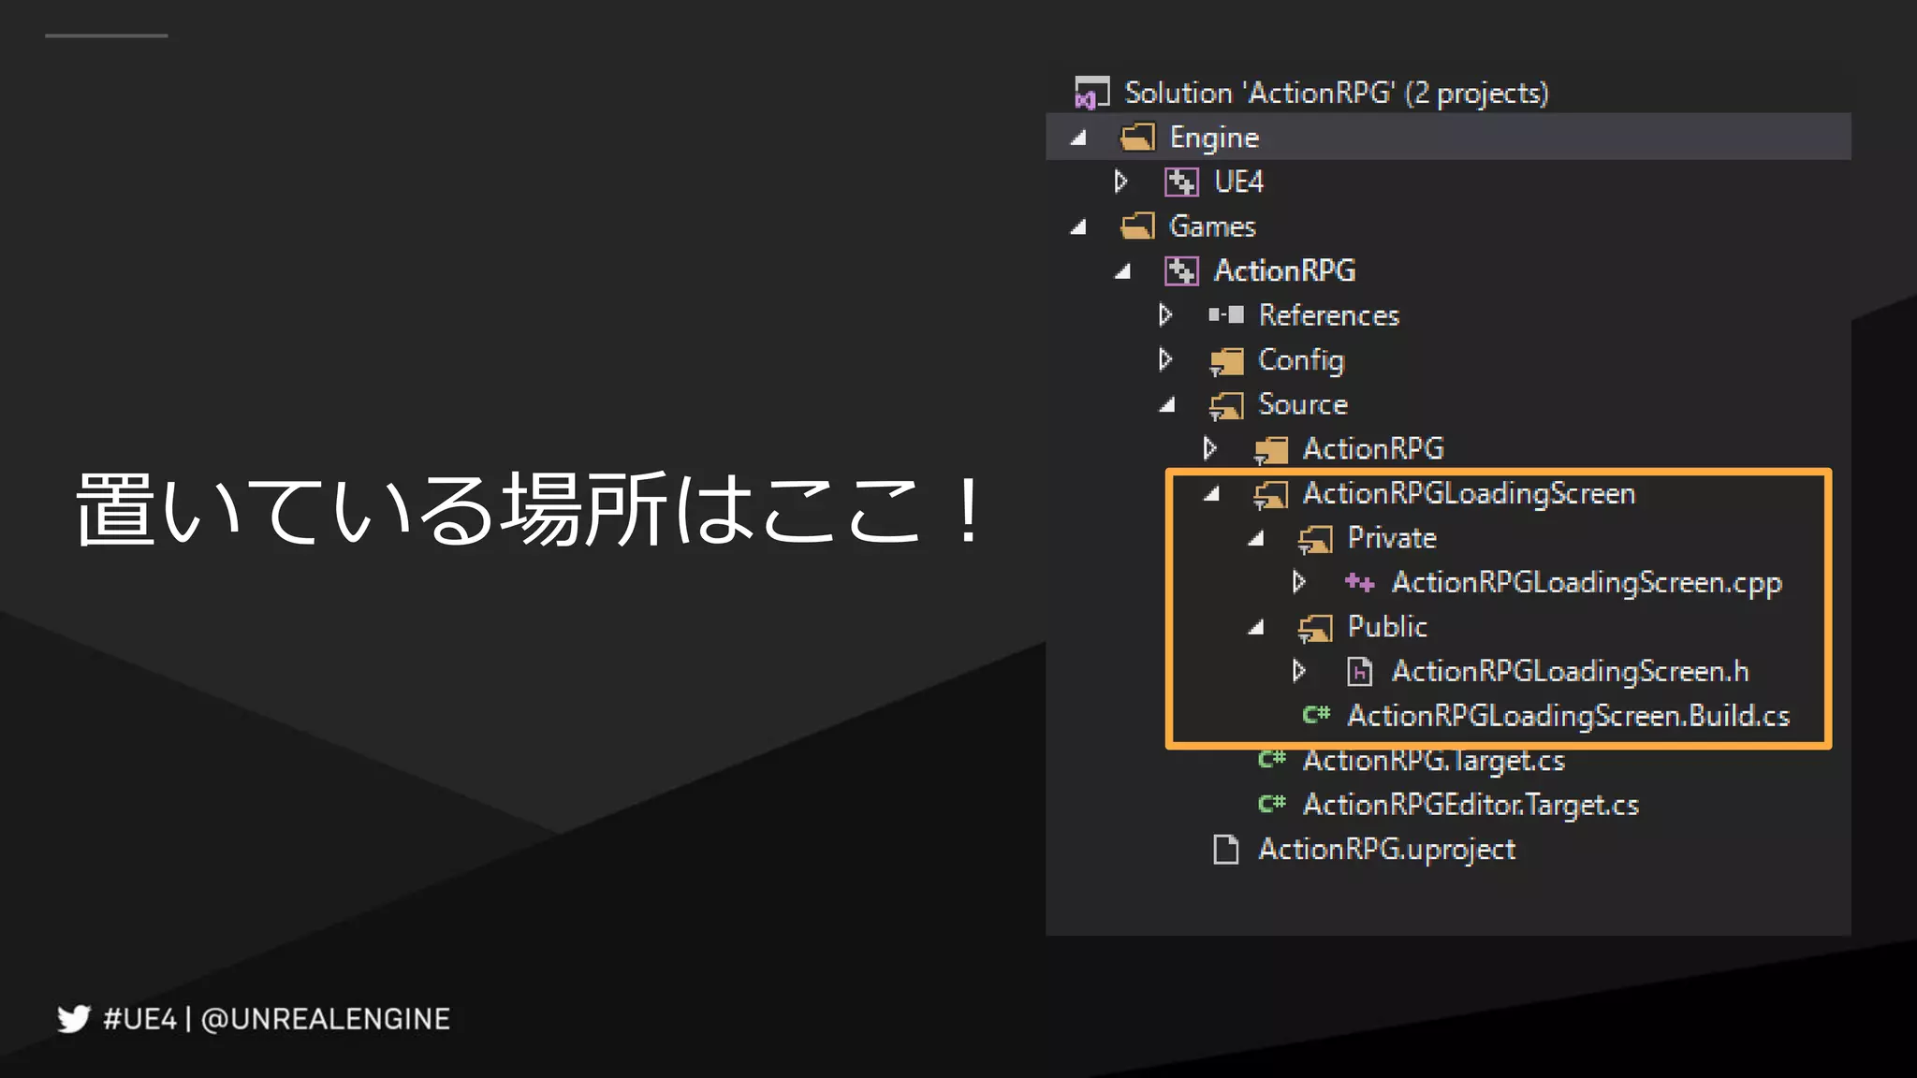Click the Source folder icon
This screenshot has height=1078, width=1917.
(x=1226, y=405)
